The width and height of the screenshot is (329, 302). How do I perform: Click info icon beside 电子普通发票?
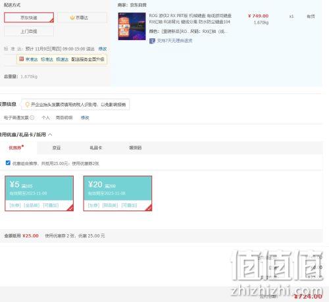(32, 118)
